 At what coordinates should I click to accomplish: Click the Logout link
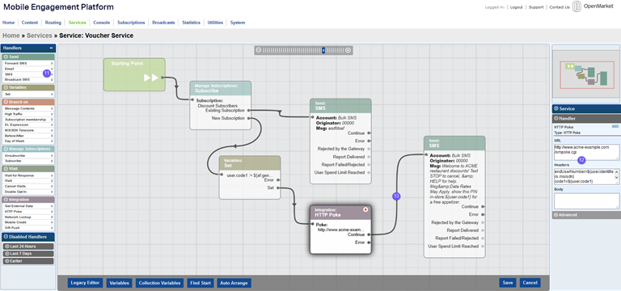(x=516, y=7)
